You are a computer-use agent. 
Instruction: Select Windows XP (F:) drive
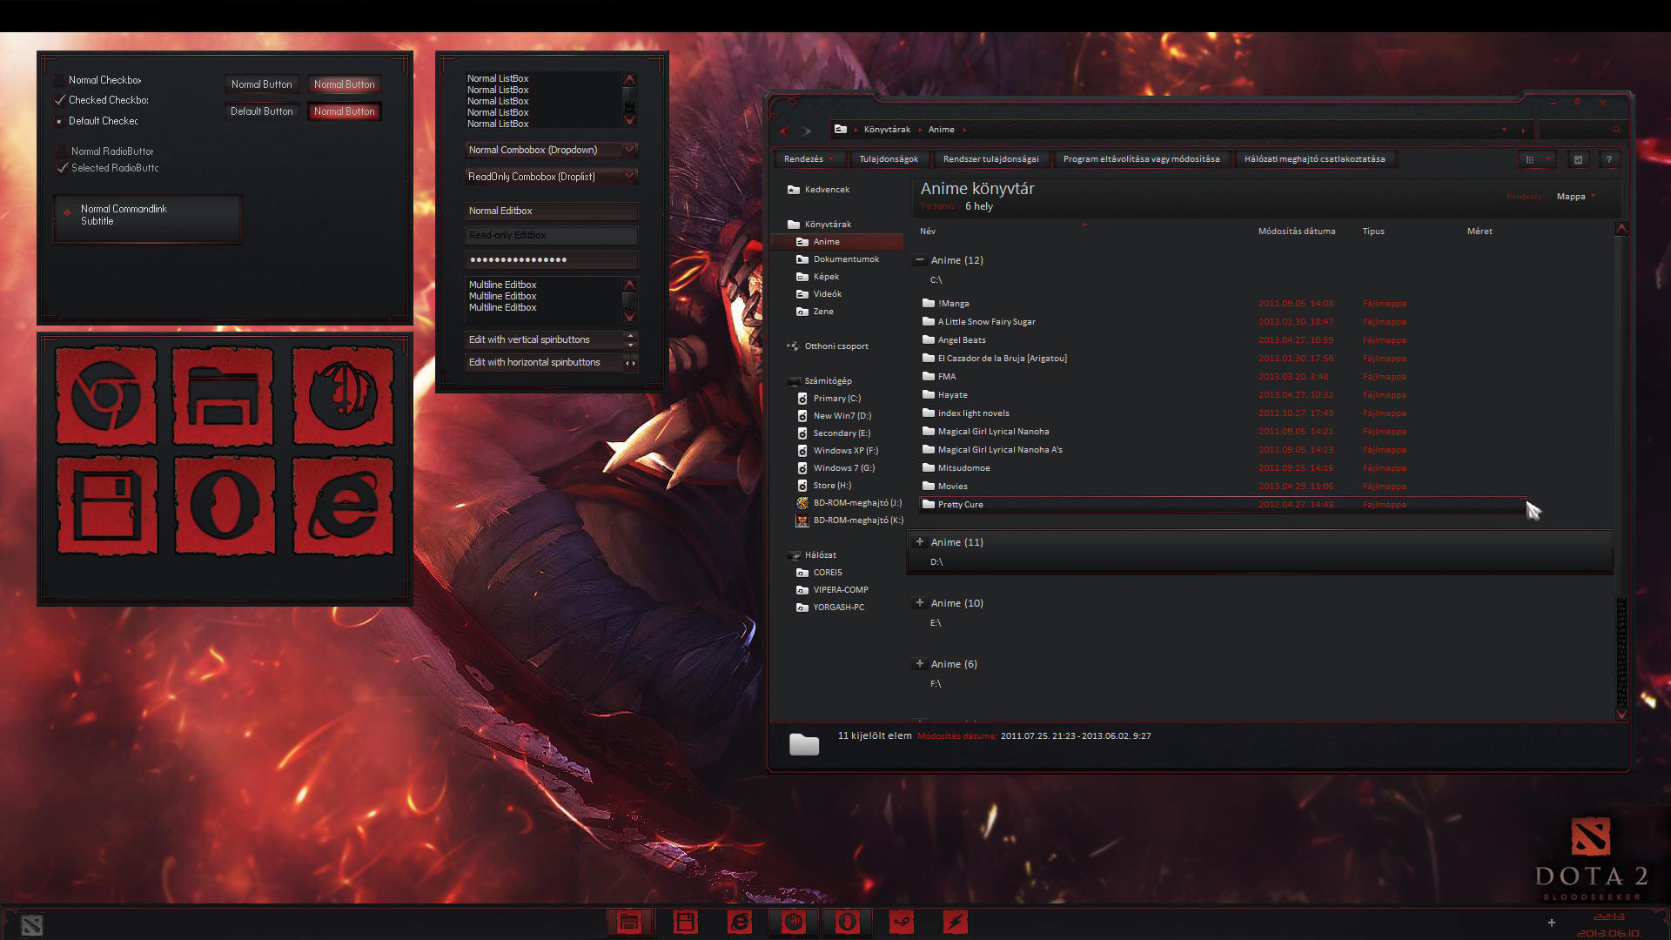(x=845, y=451)
